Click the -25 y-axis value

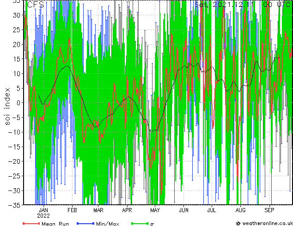click(x=14, y=176)
